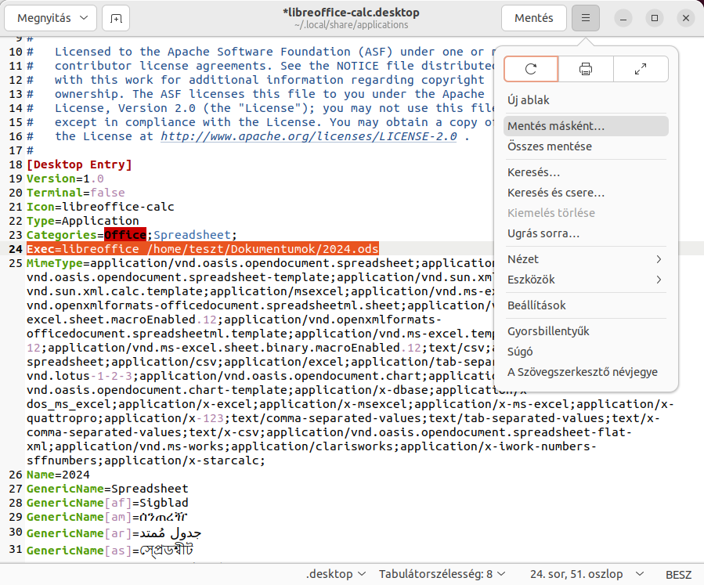Click the Exec=libreoffice line
This screenshot has width=704, height=585.
(203, 249)
